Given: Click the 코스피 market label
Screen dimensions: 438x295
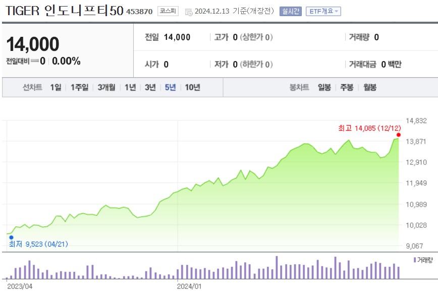Looking at the screenshot, I should click(169, 11).
